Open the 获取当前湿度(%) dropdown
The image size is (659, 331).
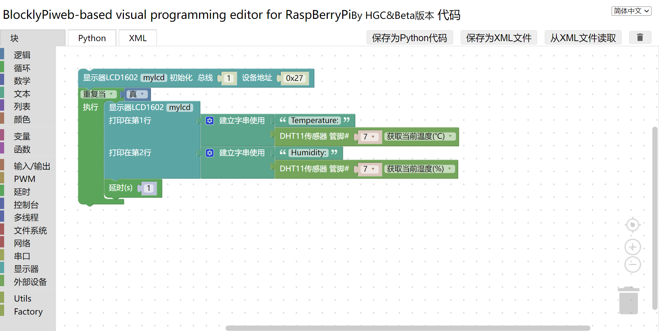[x=419, y=169]
